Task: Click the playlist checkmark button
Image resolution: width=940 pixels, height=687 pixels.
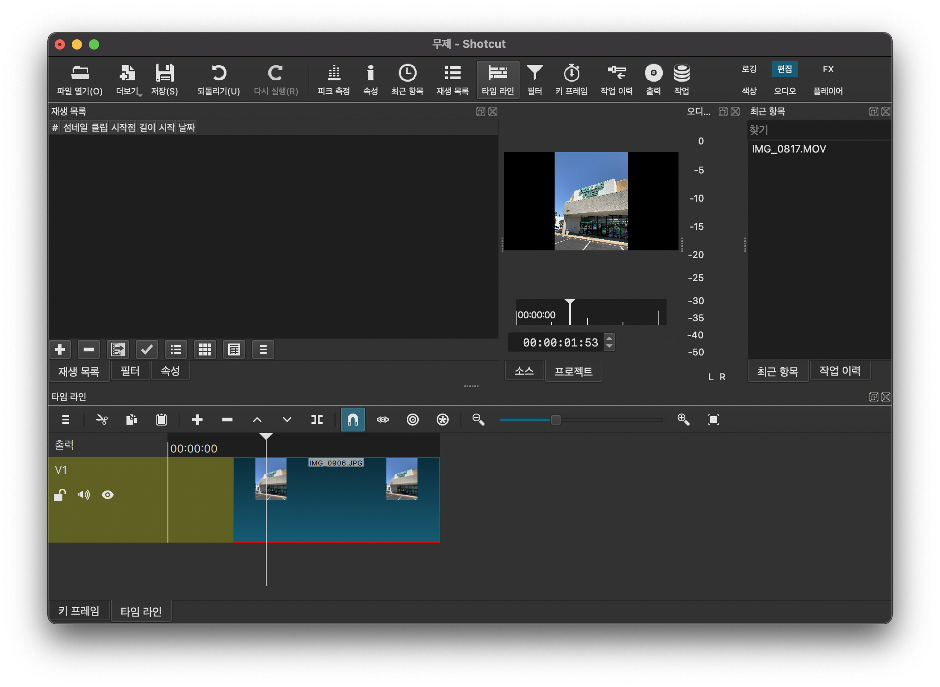Action: pyautogui.click(x=147, y=350)
